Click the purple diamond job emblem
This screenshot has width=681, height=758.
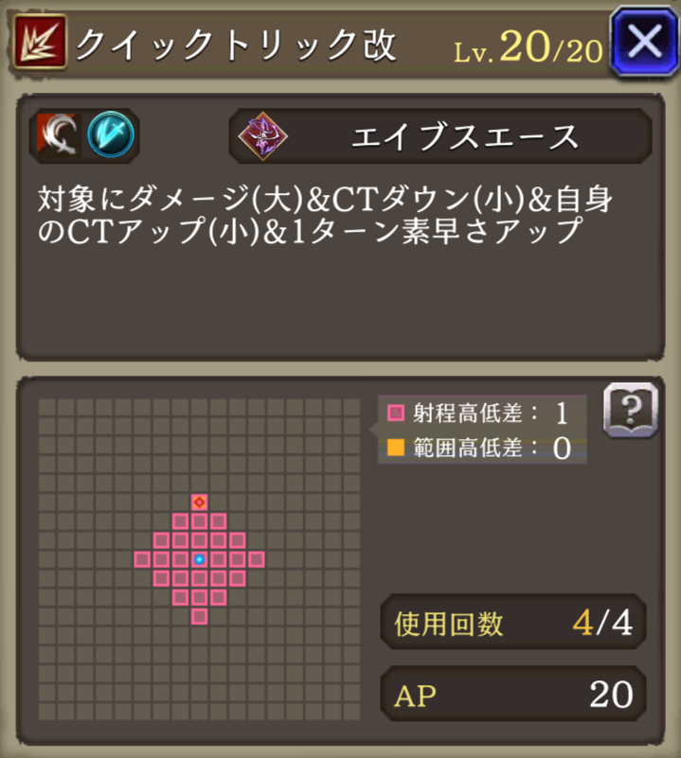tap(263, 136)
